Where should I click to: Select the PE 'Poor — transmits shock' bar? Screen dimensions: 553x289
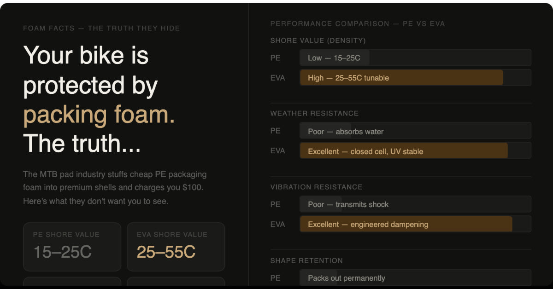coord(415,204)
